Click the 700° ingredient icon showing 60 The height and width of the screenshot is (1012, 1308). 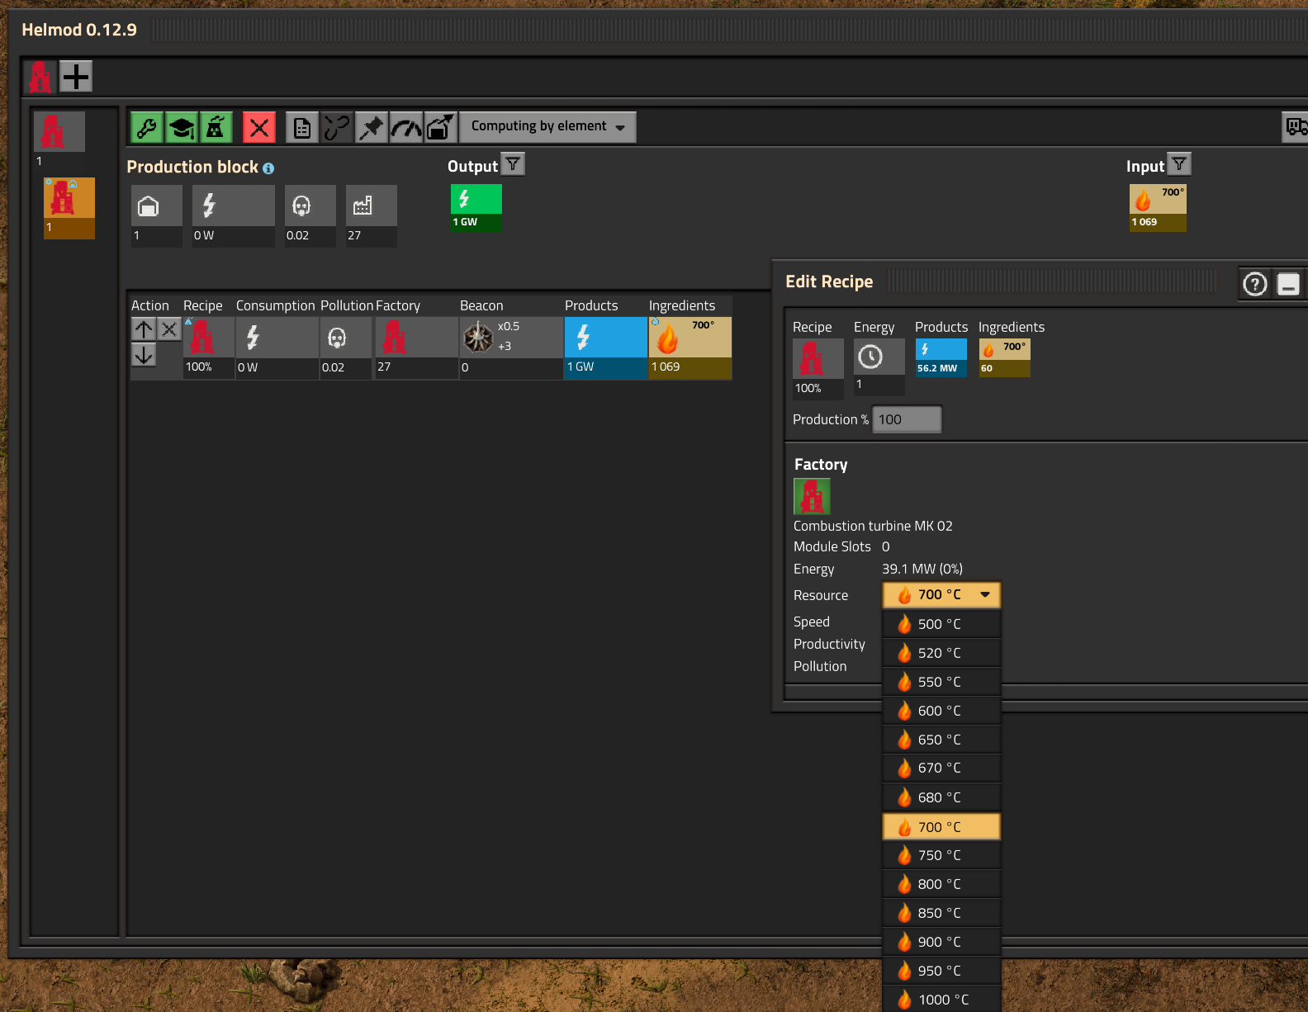click(x=1005, y=357)
